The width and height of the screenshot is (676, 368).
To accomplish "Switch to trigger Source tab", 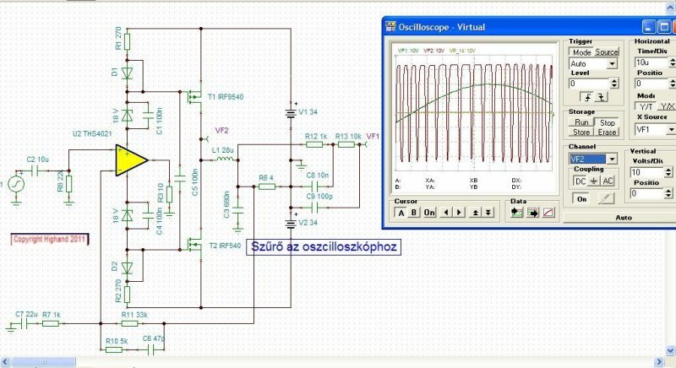I will point(607,52).
